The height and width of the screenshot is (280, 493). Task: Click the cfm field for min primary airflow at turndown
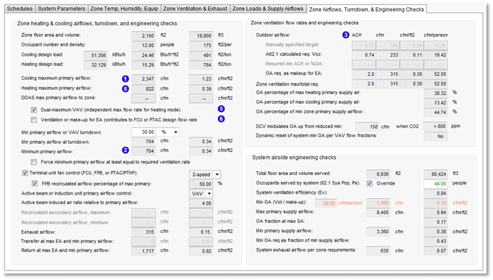click(143, 141)
